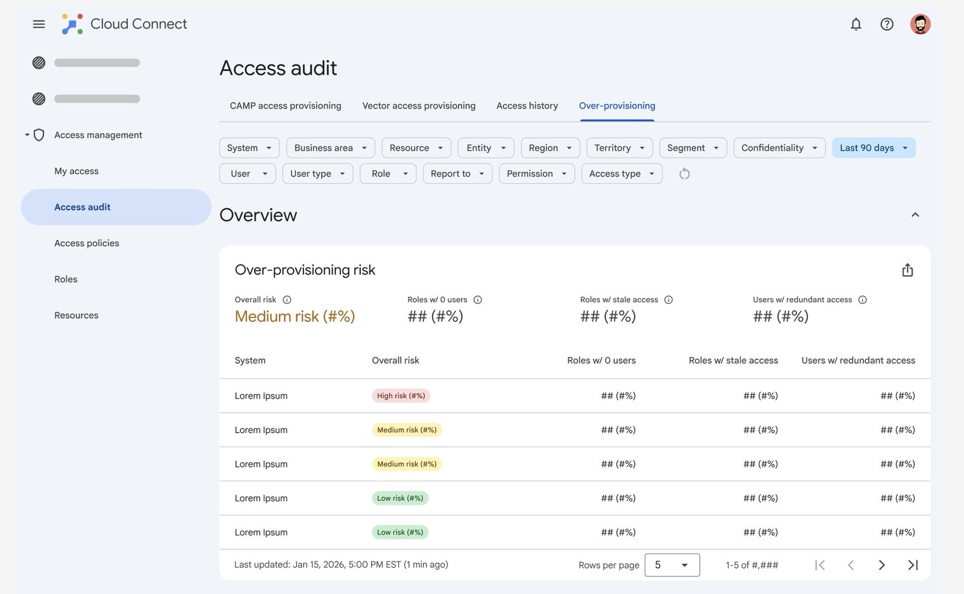The width and height of the screenshot is (964, 594).
Task: Open the help question mark icon
Action: 887,24
